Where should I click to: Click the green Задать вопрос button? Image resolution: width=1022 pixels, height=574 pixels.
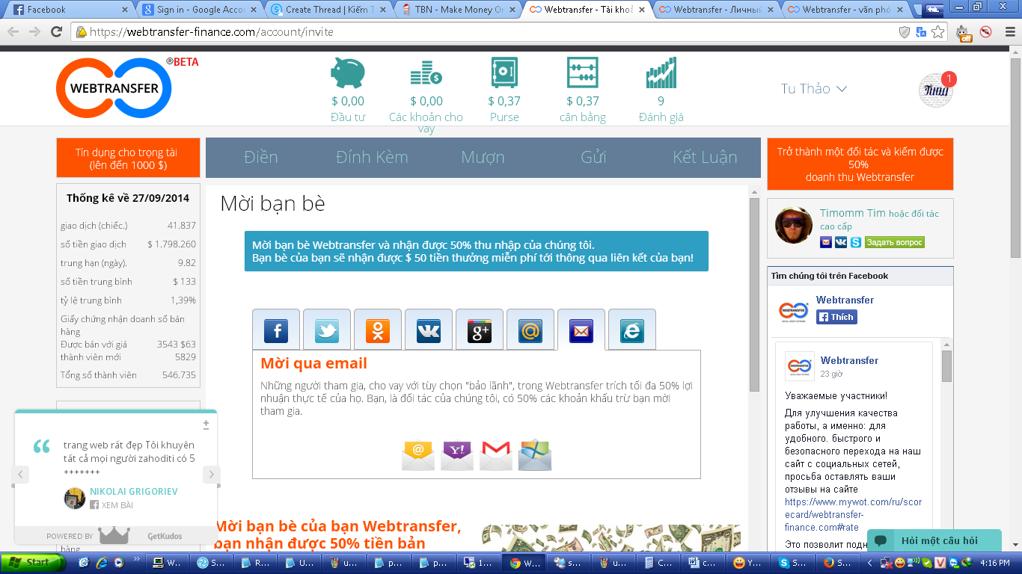895,242
